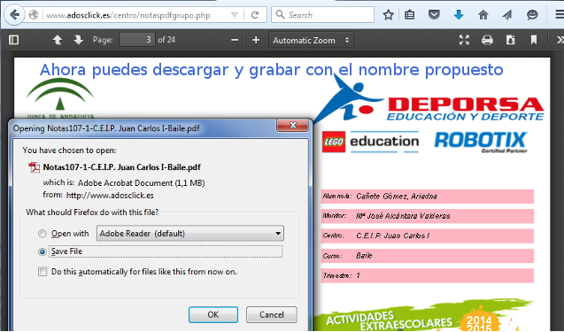Select the Open with radio button

42,234
